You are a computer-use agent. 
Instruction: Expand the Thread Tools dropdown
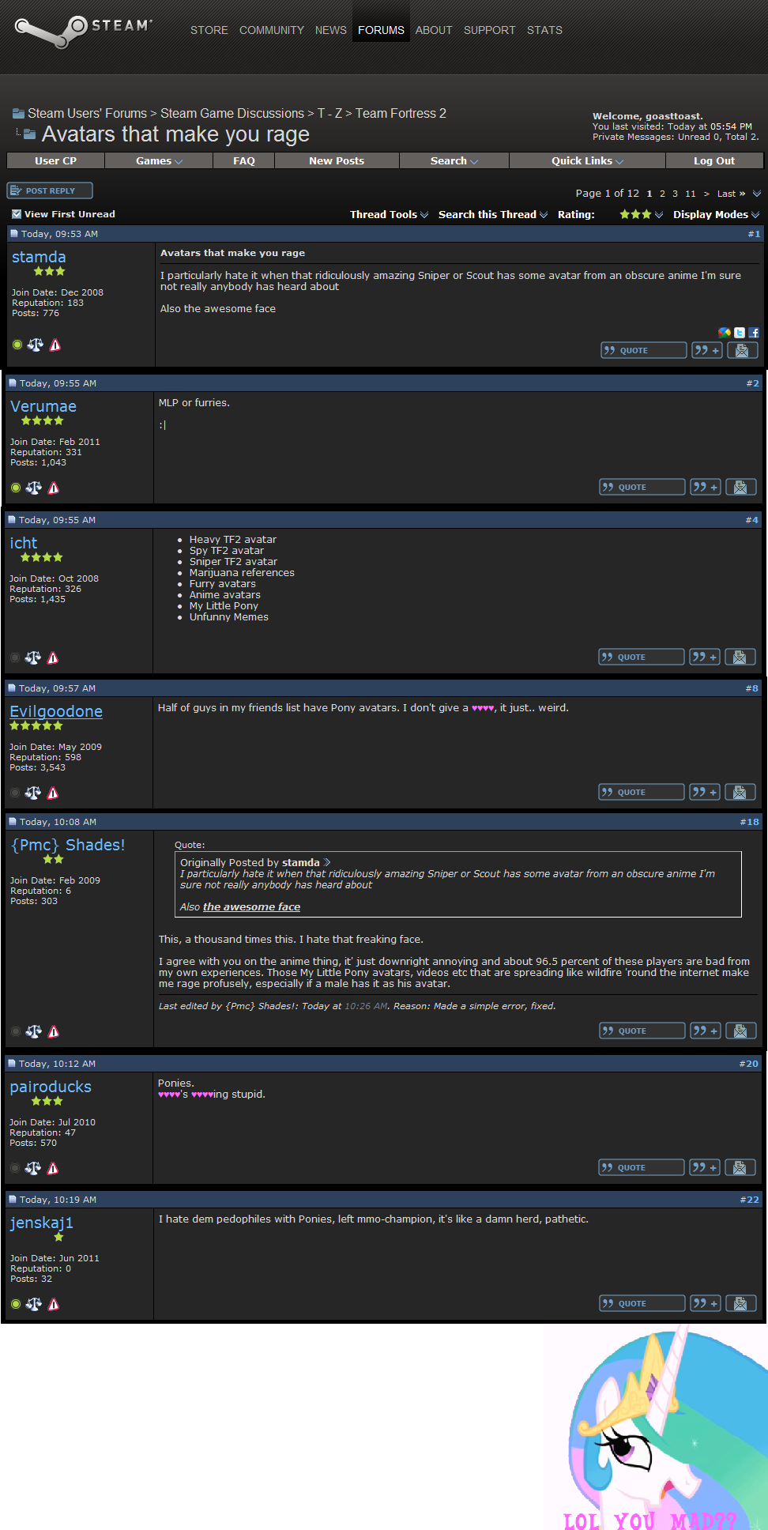pyautogui.click(x=389, y=214)
